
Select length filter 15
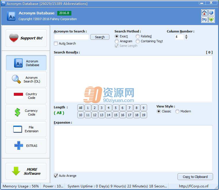point(116,115)
